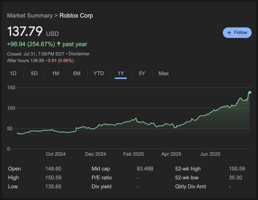Screen dimensions: 258x200
Task: Click the Qtrly Div Amt label
Action: click(190, 186)
